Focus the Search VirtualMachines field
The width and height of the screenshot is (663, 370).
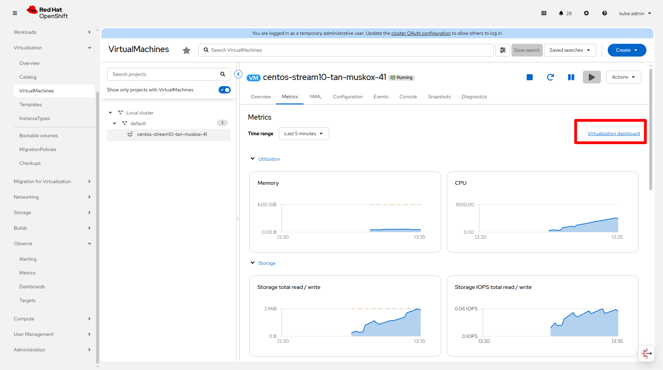tap(345, 50)
